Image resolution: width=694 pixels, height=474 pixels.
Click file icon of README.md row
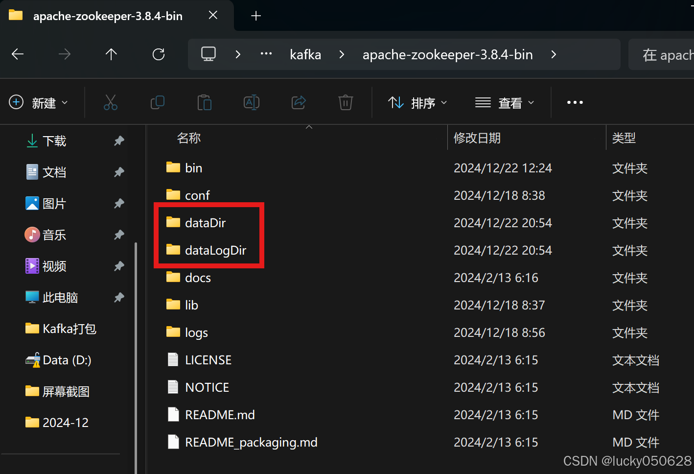tap(173, 414)
